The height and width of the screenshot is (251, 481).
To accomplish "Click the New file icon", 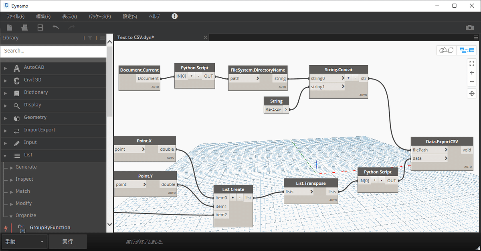I will pyautogui.click(x=9, y=28).
